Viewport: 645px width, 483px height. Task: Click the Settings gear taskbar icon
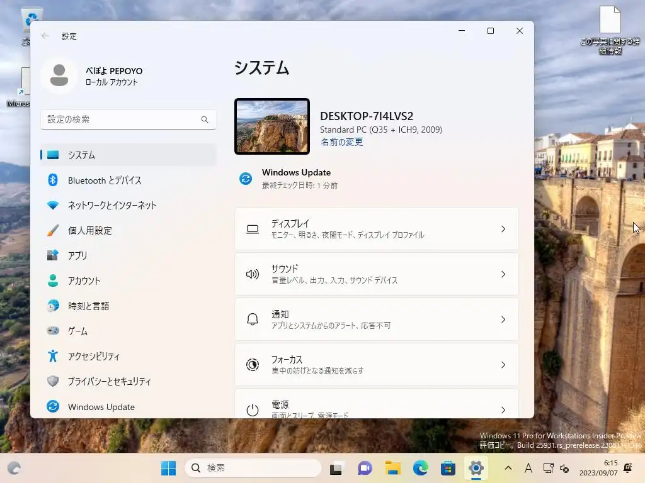tap(476, 468)
